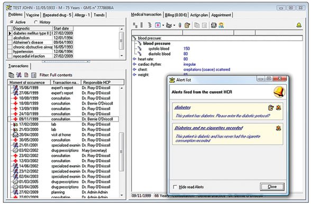Select the alcoholism diagnostic row
This screenshot has height=205, width=311.
pyautogui.click(x=40, y=38)
